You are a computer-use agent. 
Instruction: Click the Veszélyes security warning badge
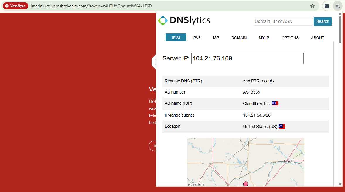point(16,6)
